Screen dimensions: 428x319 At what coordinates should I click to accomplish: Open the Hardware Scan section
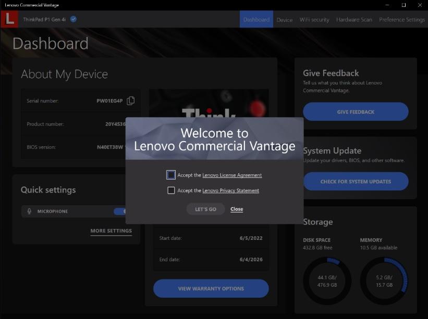click(353, 19)
